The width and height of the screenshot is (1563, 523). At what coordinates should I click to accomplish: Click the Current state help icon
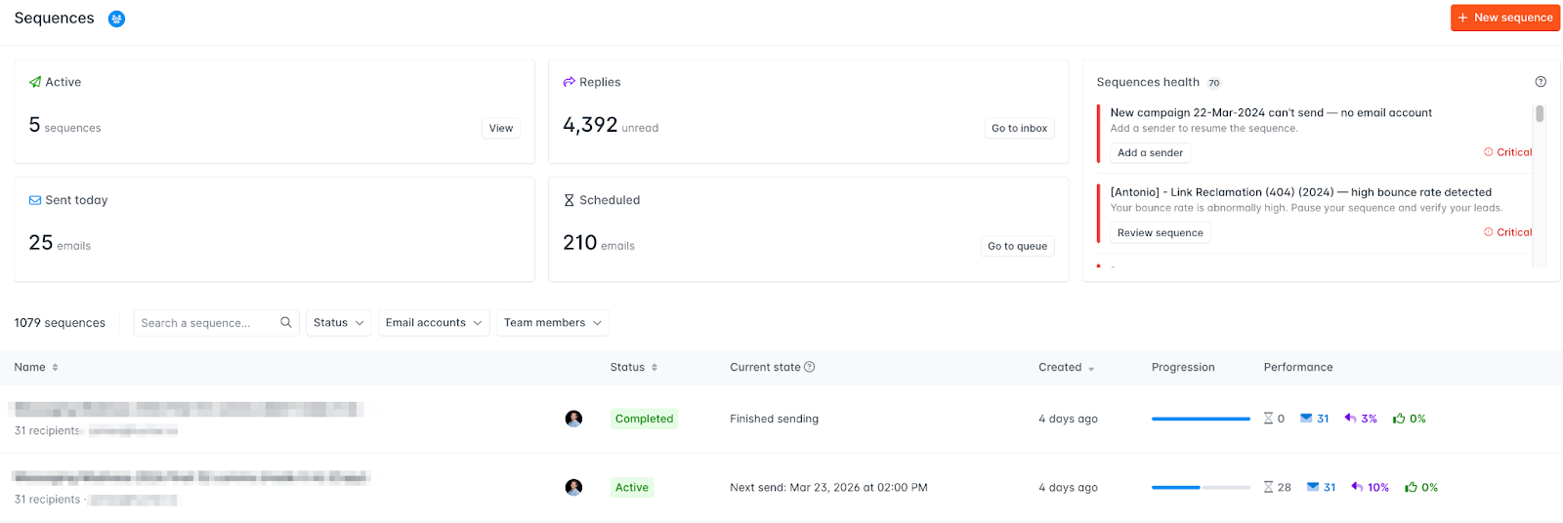tap(809, 367)
